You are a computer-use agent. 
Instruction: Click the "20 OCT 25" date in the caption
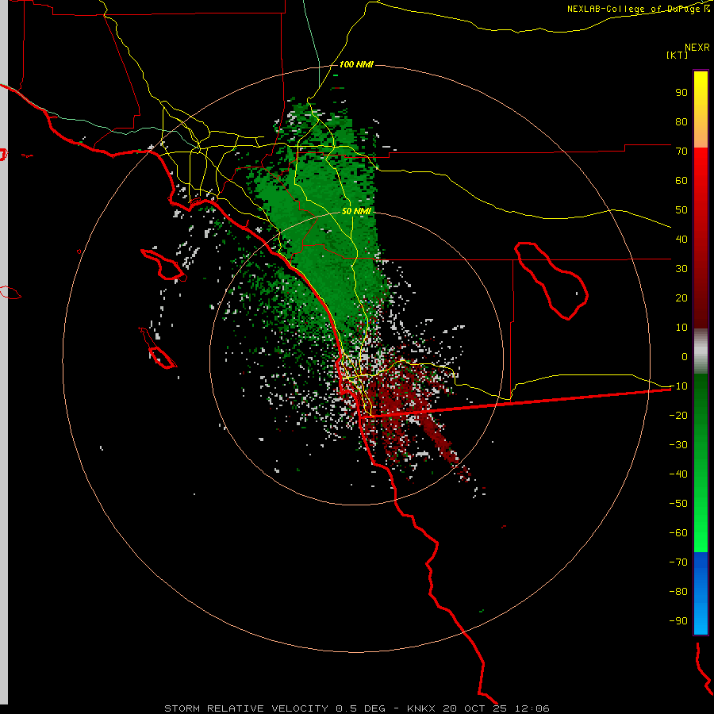475,708
